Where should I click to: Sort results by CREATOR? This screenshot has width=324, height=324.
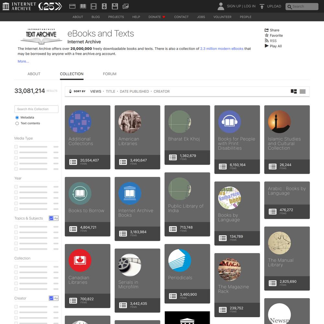(x=162, y=91)
